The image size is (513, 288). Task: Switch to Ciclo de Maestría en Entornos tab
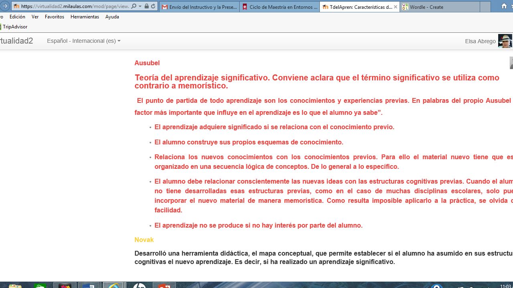click(279, 7)
